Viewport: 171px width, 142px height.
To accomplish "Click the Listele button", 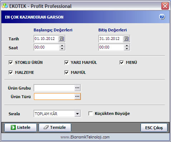I will click(x=20, y=127).
